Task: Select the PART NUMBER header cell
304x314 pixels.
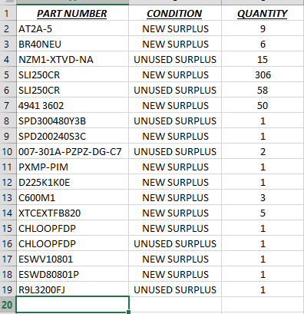Action: coord(72,13)
